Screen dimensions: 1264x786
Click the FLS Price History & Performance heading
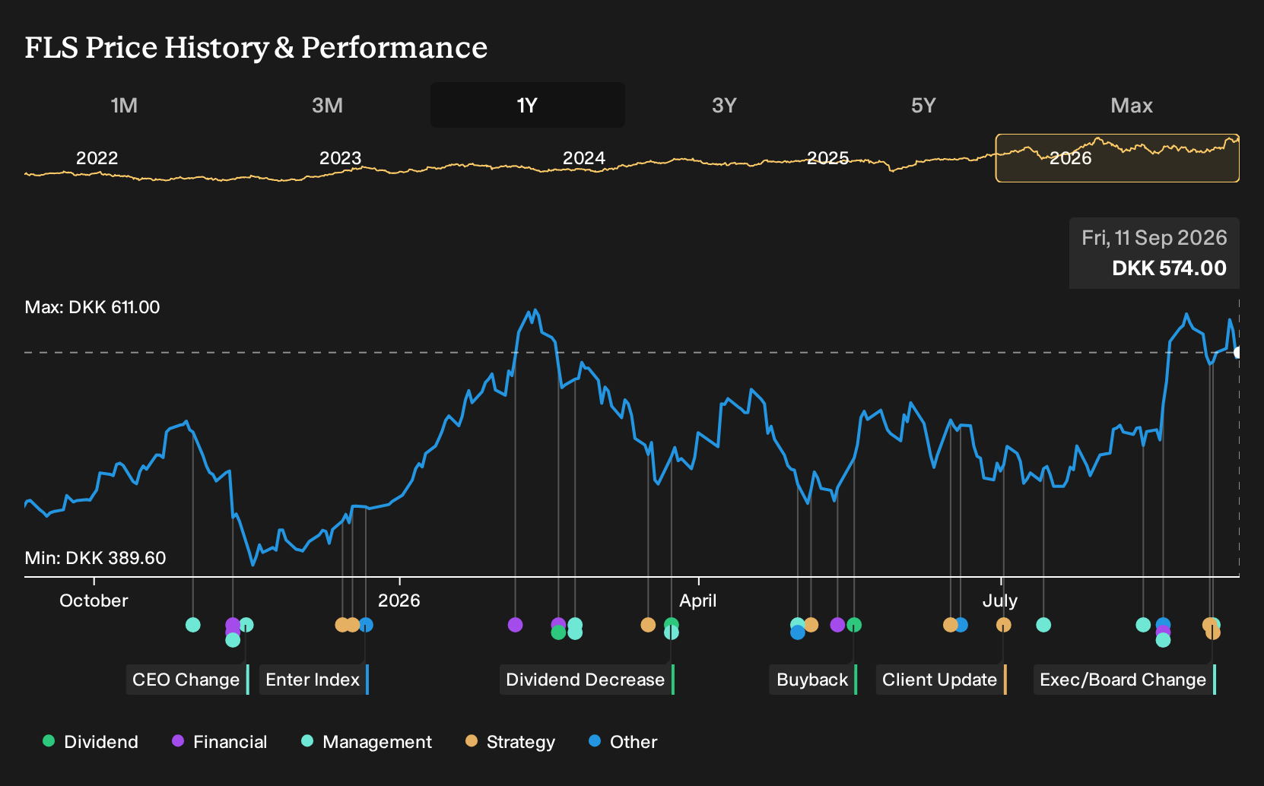(256, 47)
